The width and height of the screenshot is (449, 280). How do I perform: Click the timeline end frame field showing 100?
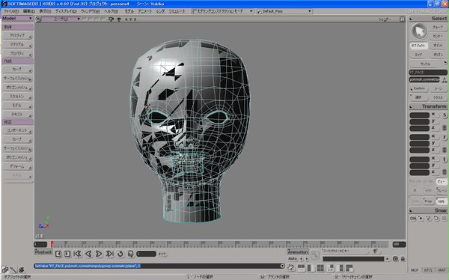point(399,244)
